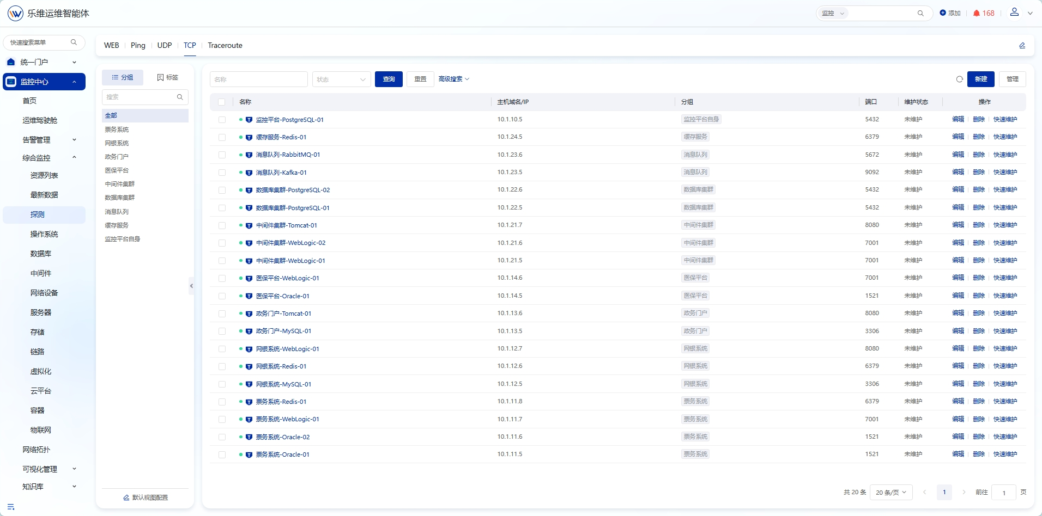Click the 查询 button

[x=389, y=79]
